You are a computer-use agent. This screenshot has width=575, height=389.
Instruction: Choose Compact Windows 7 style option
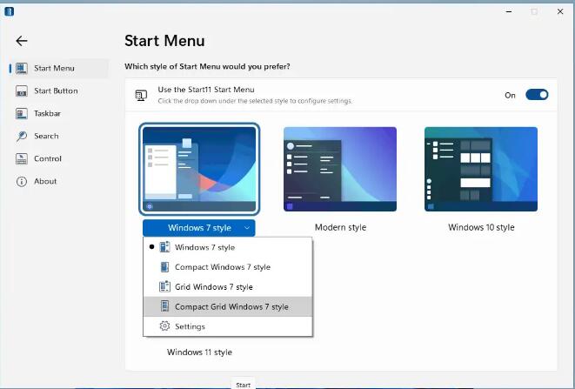point(228,267)
